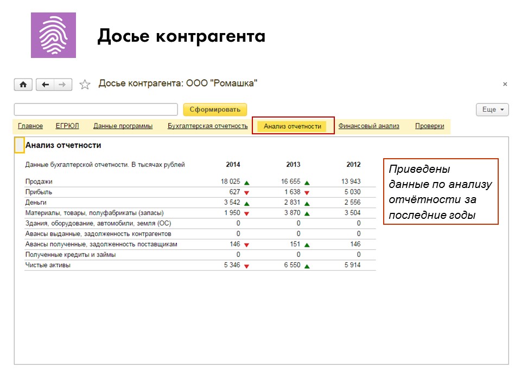Go back with the left arrow
This screenshot has width=521, height=390.
click(x=45, y=84)
